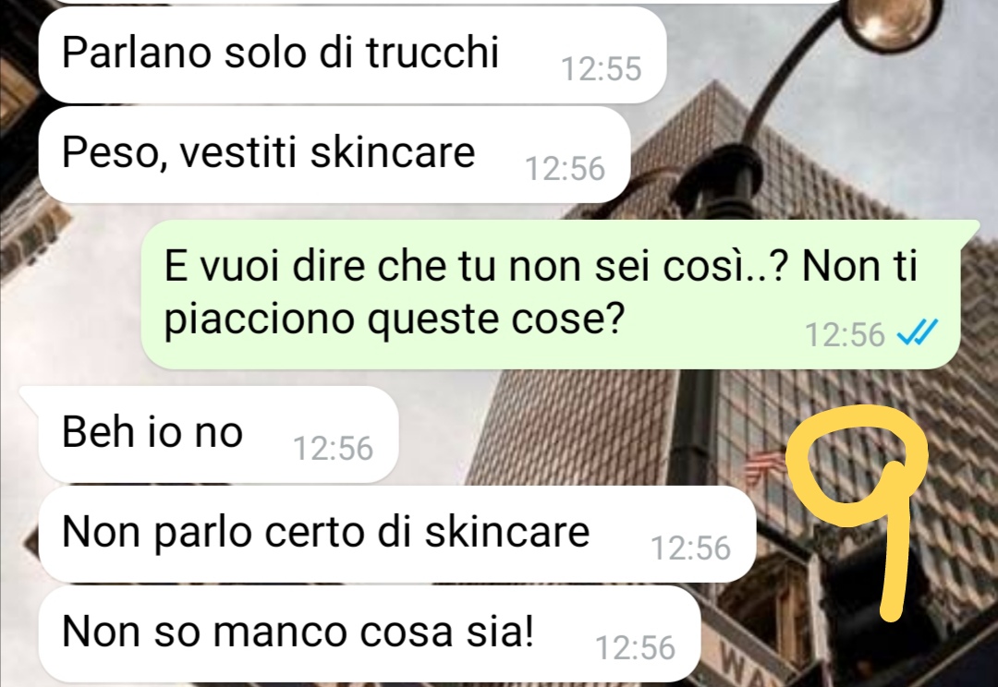Viewport: 998px width, 687px height.
Task: Tap timestamp of 'Peso, vestiti skincare'
Action: pos(565,169)
